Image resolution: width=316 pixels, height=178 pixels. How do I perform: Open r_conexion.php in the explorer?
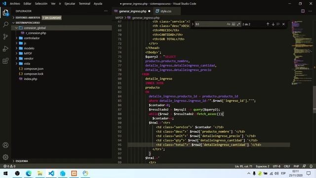tap(36, 33)
